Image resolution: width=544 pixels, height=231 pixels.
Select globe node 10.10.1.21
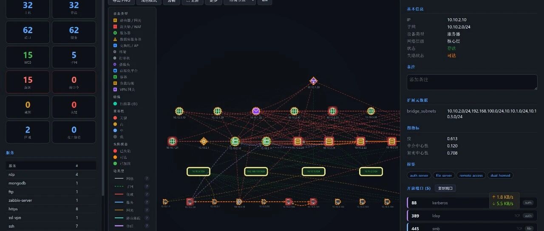click(172, 141)
